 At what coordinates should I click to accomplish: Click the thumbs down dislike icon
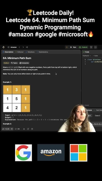point(12,129)
